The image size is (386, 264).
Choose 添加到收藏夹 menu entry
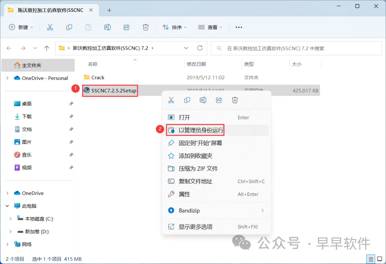pyautogui.click(x=216, y=156)
